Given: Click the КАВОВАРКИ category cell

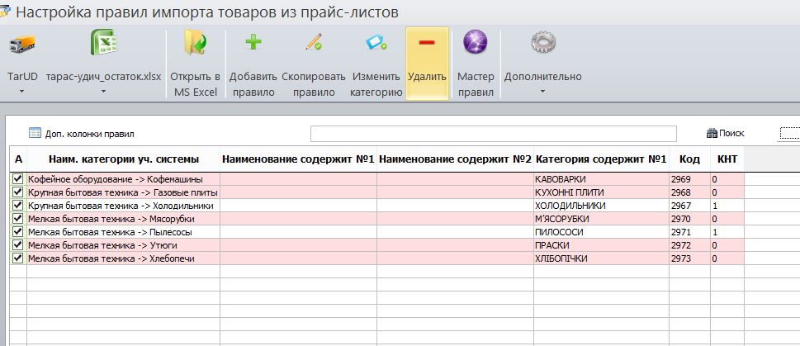Looking at the screenshot, I should click(601, 179).
